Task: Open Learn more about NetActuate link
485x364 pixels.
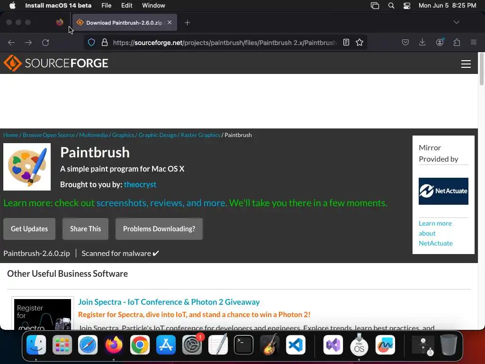Action: [436, 233]
